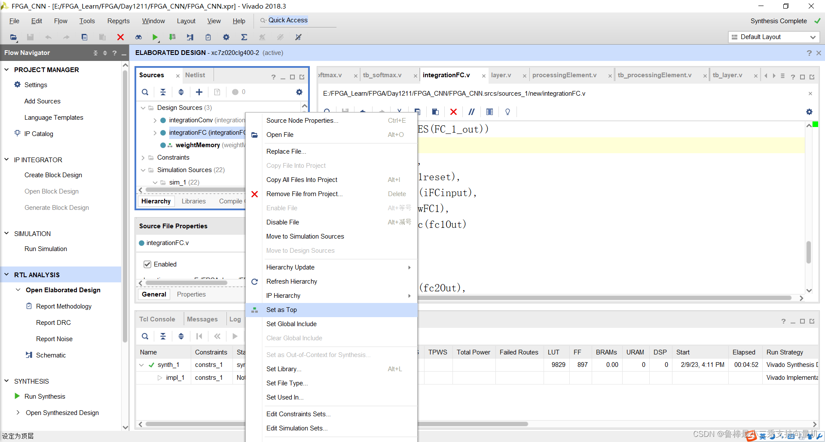The image size is (825, 442).
Task: Click Add Sources in Project Manager
Action: [43, 101]
